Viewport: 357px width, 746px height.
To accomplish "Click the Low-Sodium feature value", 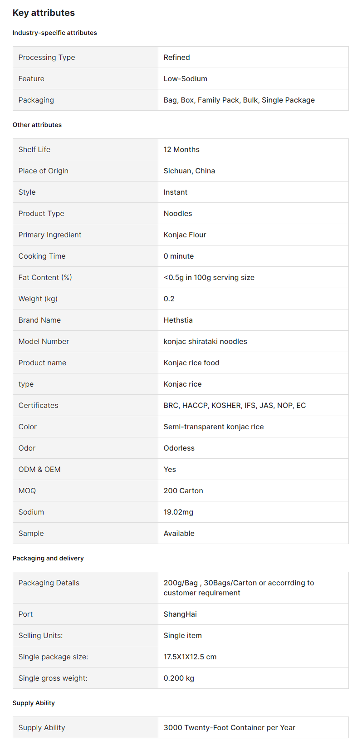I will (x=185, y=79).
